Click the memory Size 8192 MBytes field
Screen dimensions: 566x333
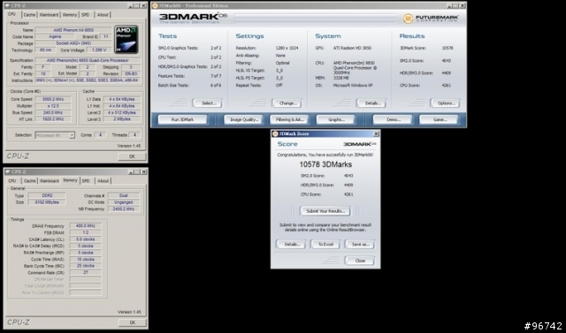47,202
